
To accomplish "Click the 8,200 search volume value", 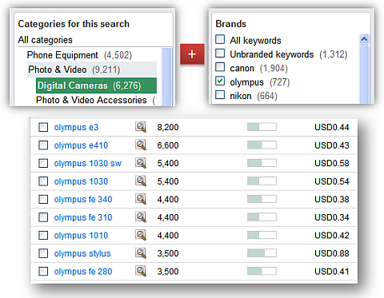I will coord(168,127).
